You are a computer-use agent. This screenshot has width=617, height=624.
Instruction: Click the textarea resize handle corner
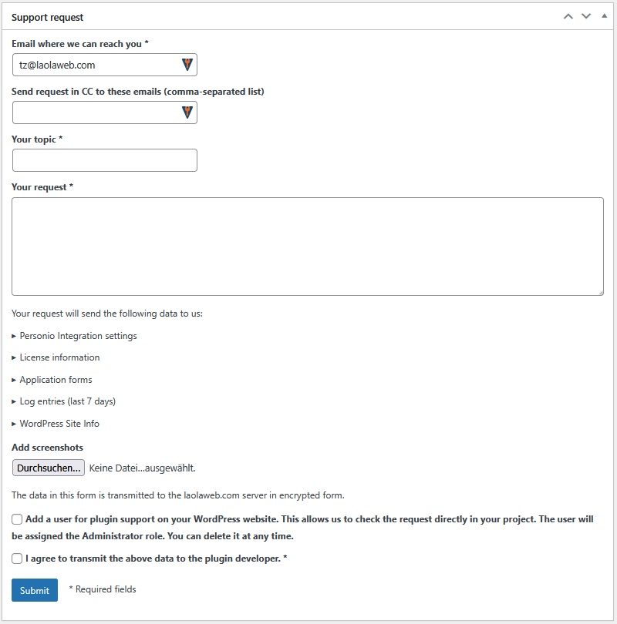600,292
